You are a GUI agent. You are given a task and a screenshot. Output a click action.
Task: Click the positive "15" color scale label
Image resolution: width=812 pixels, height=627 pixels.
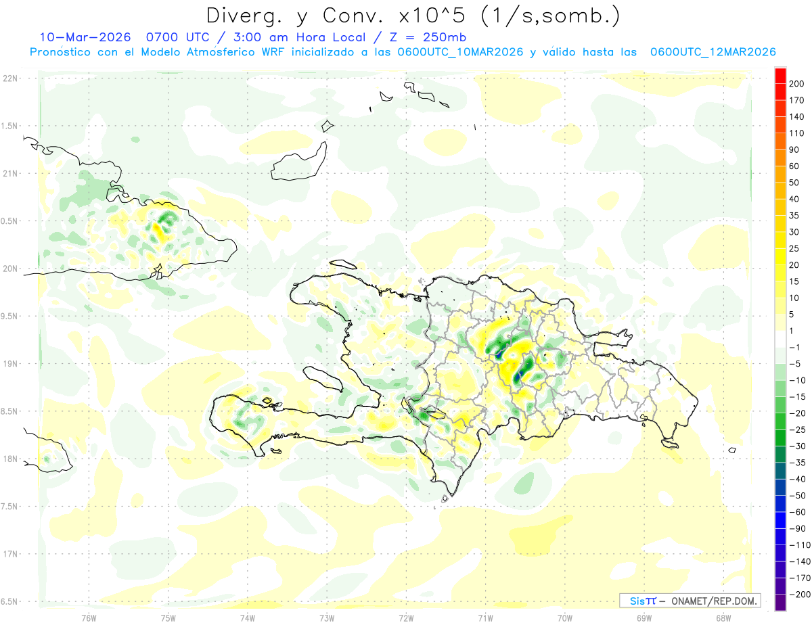tap(794, 281)
